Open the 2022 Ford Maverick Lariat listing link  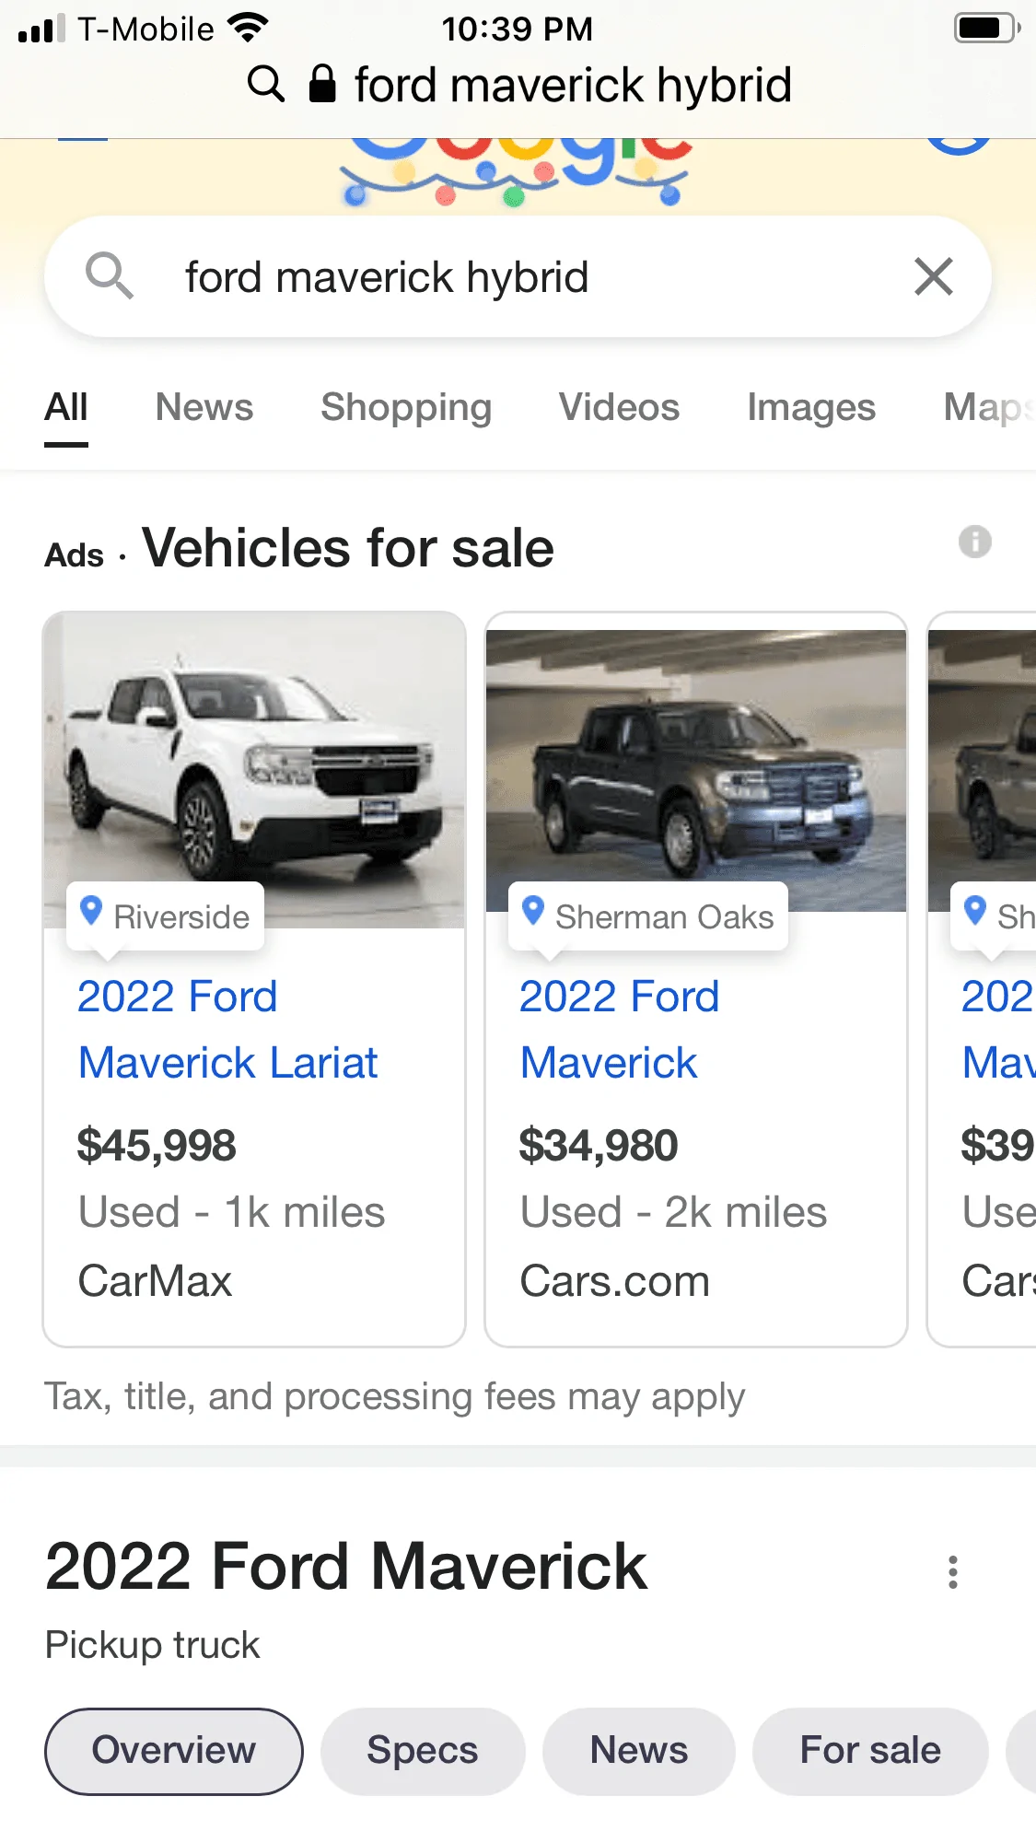[227, 1030]
